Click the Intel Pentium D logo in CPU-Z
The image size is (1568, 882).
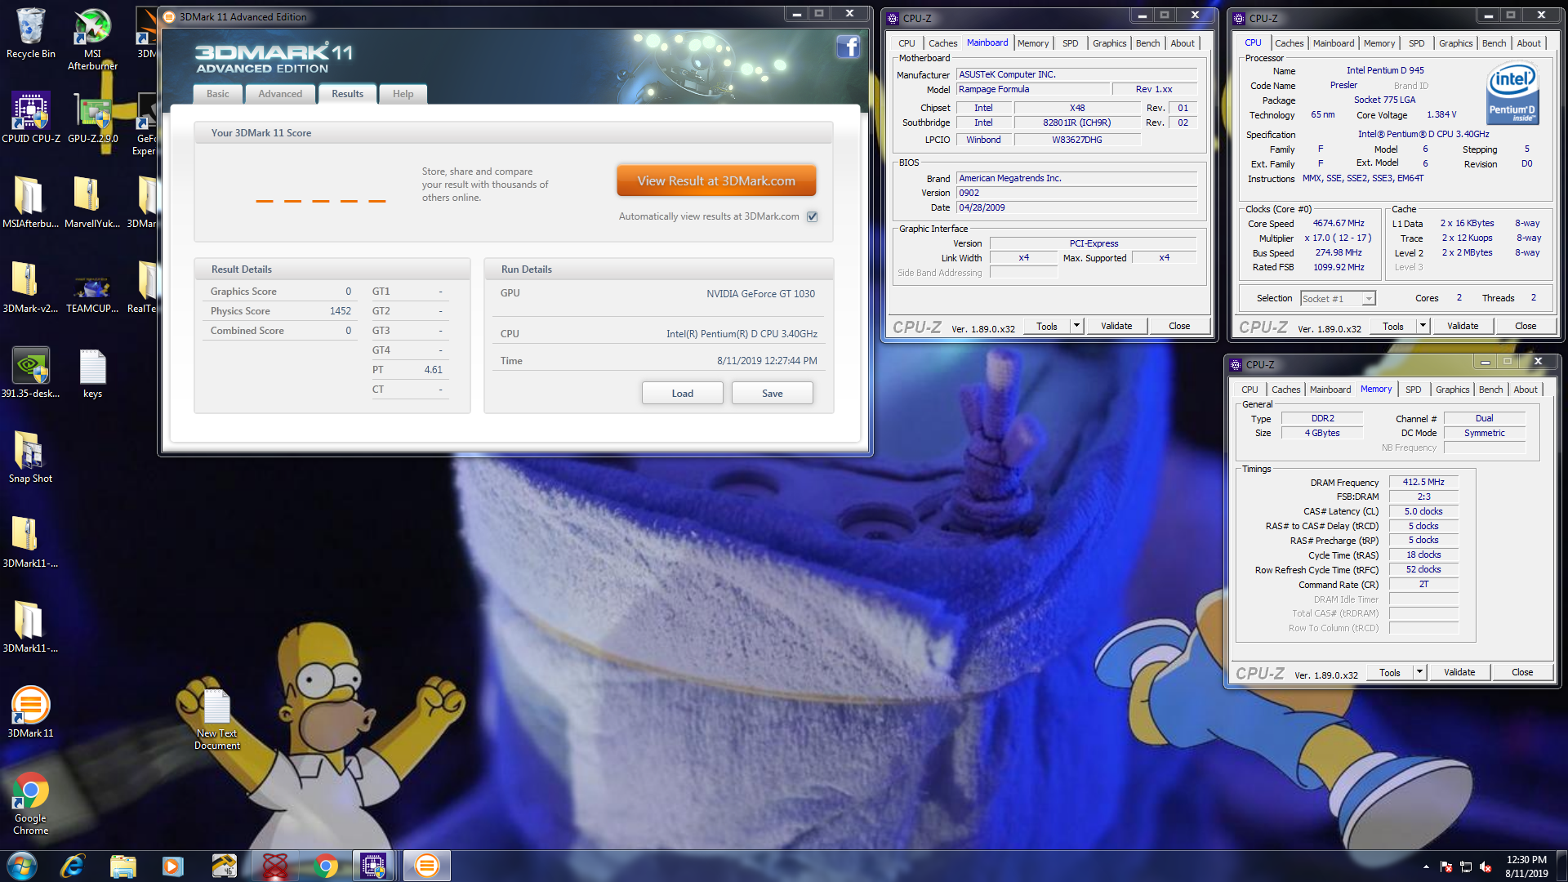coord(1512,95)
